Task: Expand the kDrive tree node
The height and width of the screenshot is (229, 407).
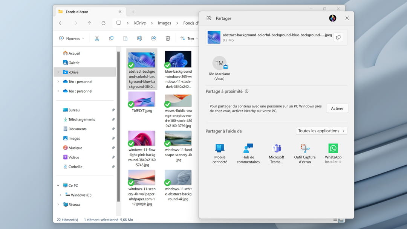Action: (x=58, y=72)
